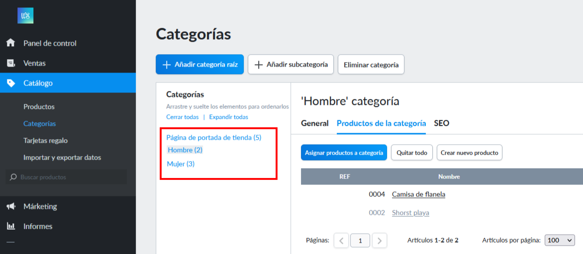583x254 pixels.
Task: Click the store logo icon
Action: tap(25, 15)
